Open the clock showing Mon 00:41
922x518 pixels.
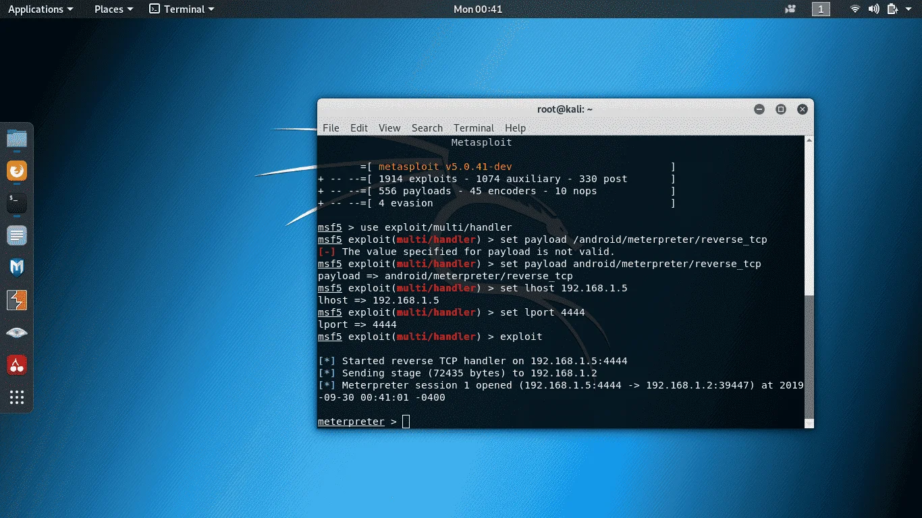(478, 9)
